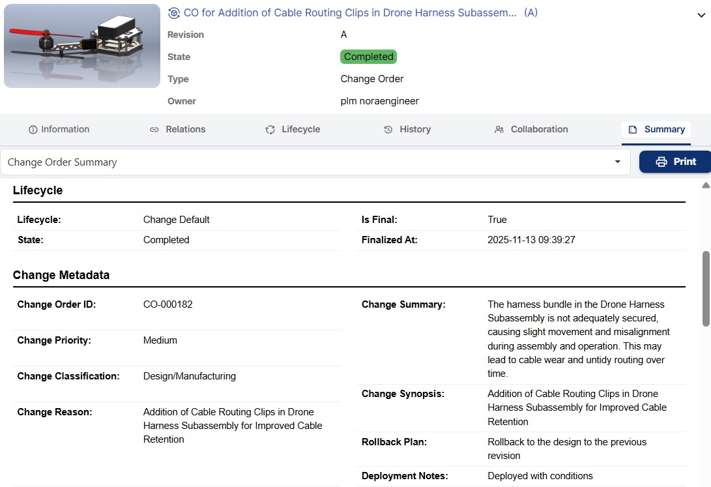Screen dimensions: 711x487
Task: Click the Finalized At timestamp value
Action: click(x=531, y=240)
